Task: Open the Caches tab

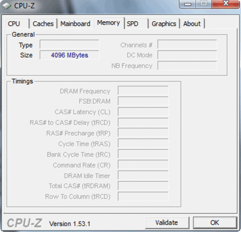Action: click(x=43, y=24)
